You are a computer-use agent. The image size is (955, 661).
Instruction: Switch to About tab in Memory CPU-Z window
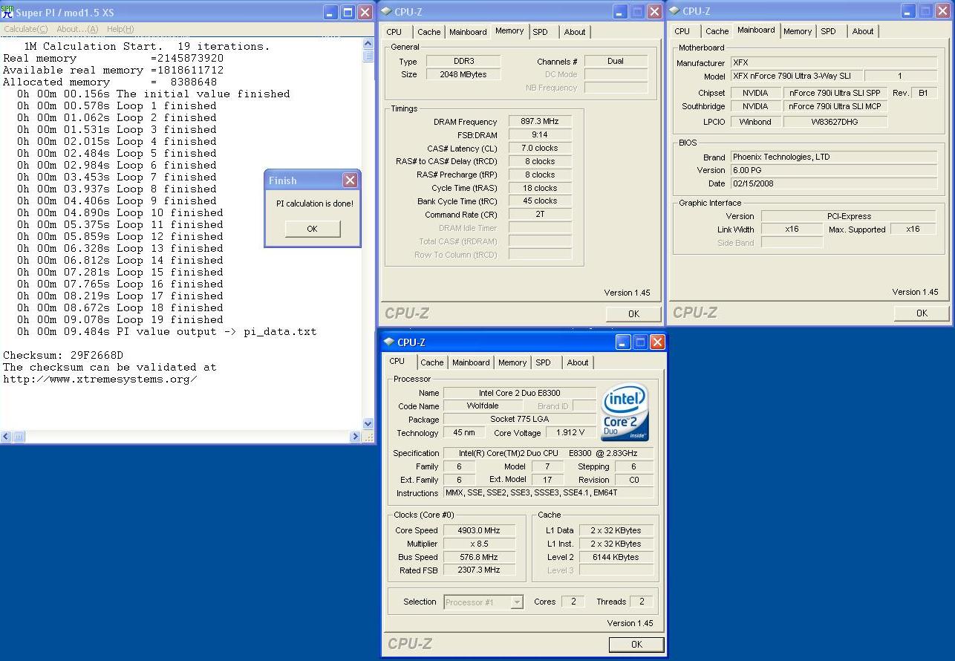click(x=575, y=32)
